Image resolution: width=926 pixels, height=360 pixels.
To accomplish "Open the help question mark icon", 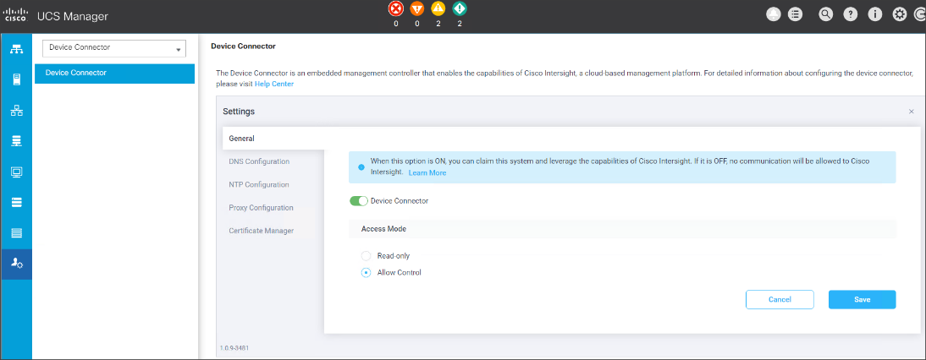I will tap(851, 15).
